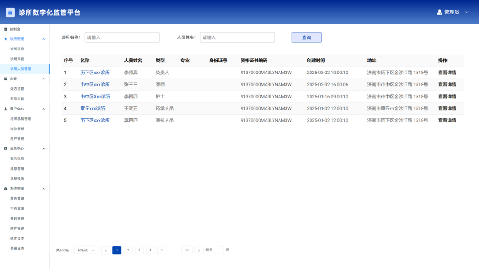Screen dimensions: 479x269
Task: Open the 管理员 account dropdown arrow
Action: (x=467, y=12)
